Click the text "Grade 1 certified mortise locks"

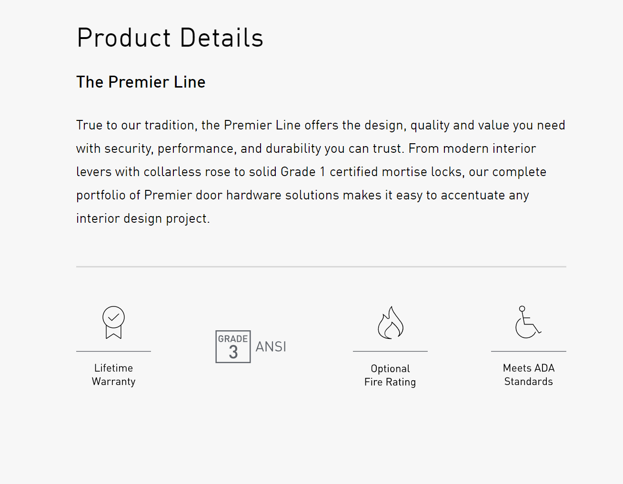click(x=371, y=172)
